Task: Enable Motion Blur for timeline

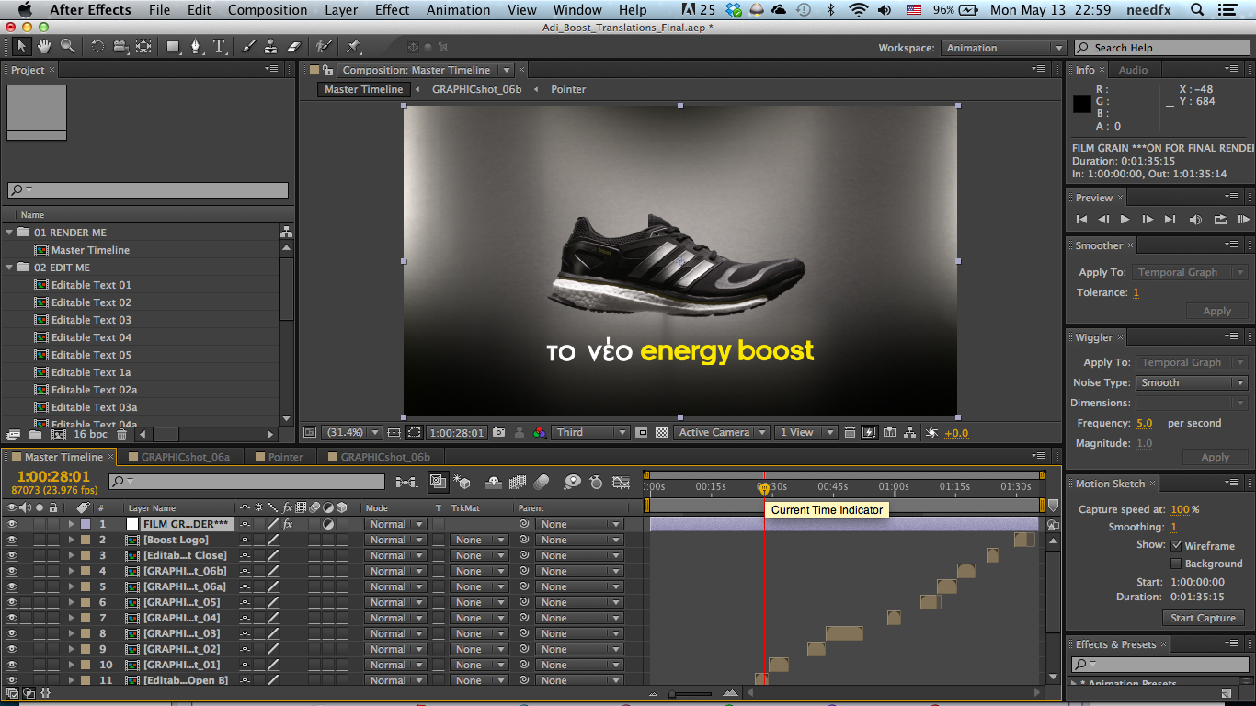Action: 542,482
